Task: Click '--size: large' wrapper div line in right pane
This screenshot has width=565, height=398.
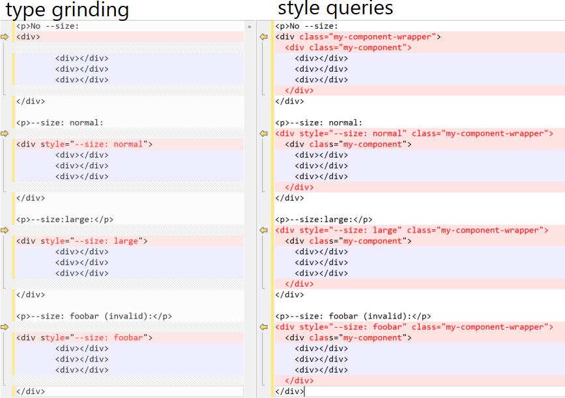Action: pyautogui.click(x=412, y=230)
